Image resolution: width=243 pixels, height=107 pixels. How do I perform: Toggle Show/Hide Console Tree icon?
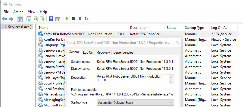tap(20, 19)
